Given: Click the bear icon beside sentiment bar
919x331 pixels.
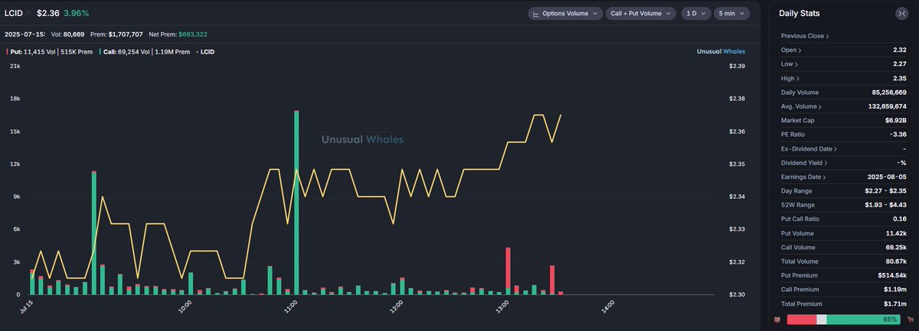Looking at the screenshot, I should 777,320.
